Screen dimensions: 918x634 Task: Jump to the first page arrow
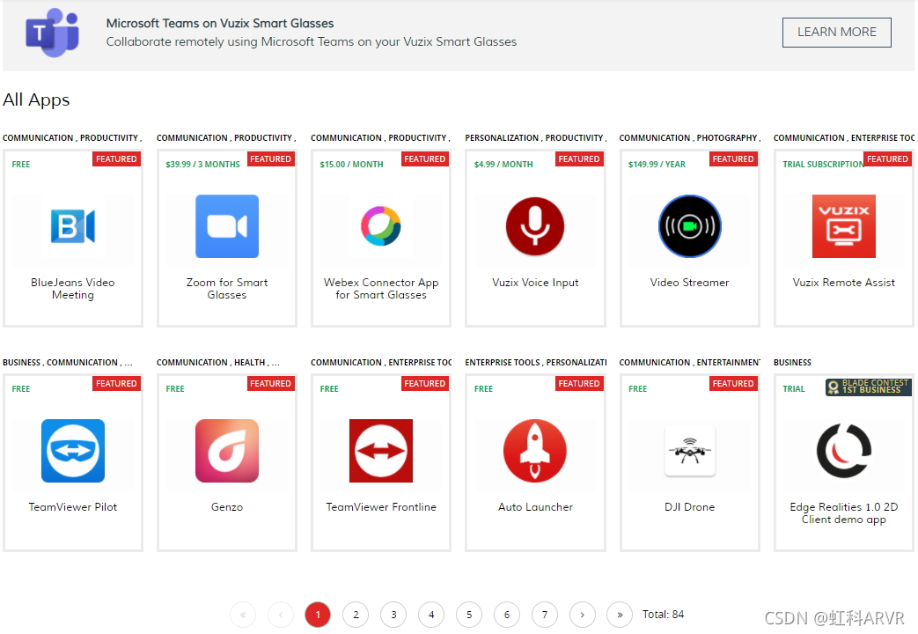click(243, 615)
